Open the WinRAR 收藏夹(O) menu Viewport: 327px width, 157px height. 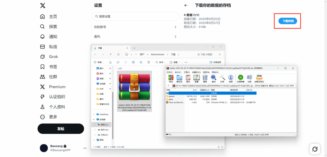196,72
